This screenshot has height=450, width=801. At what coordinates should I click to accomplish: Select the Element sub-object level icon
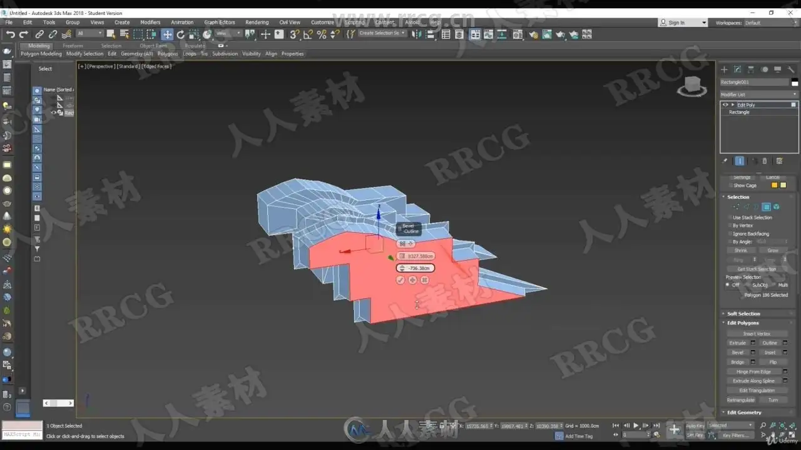point(776,207)
